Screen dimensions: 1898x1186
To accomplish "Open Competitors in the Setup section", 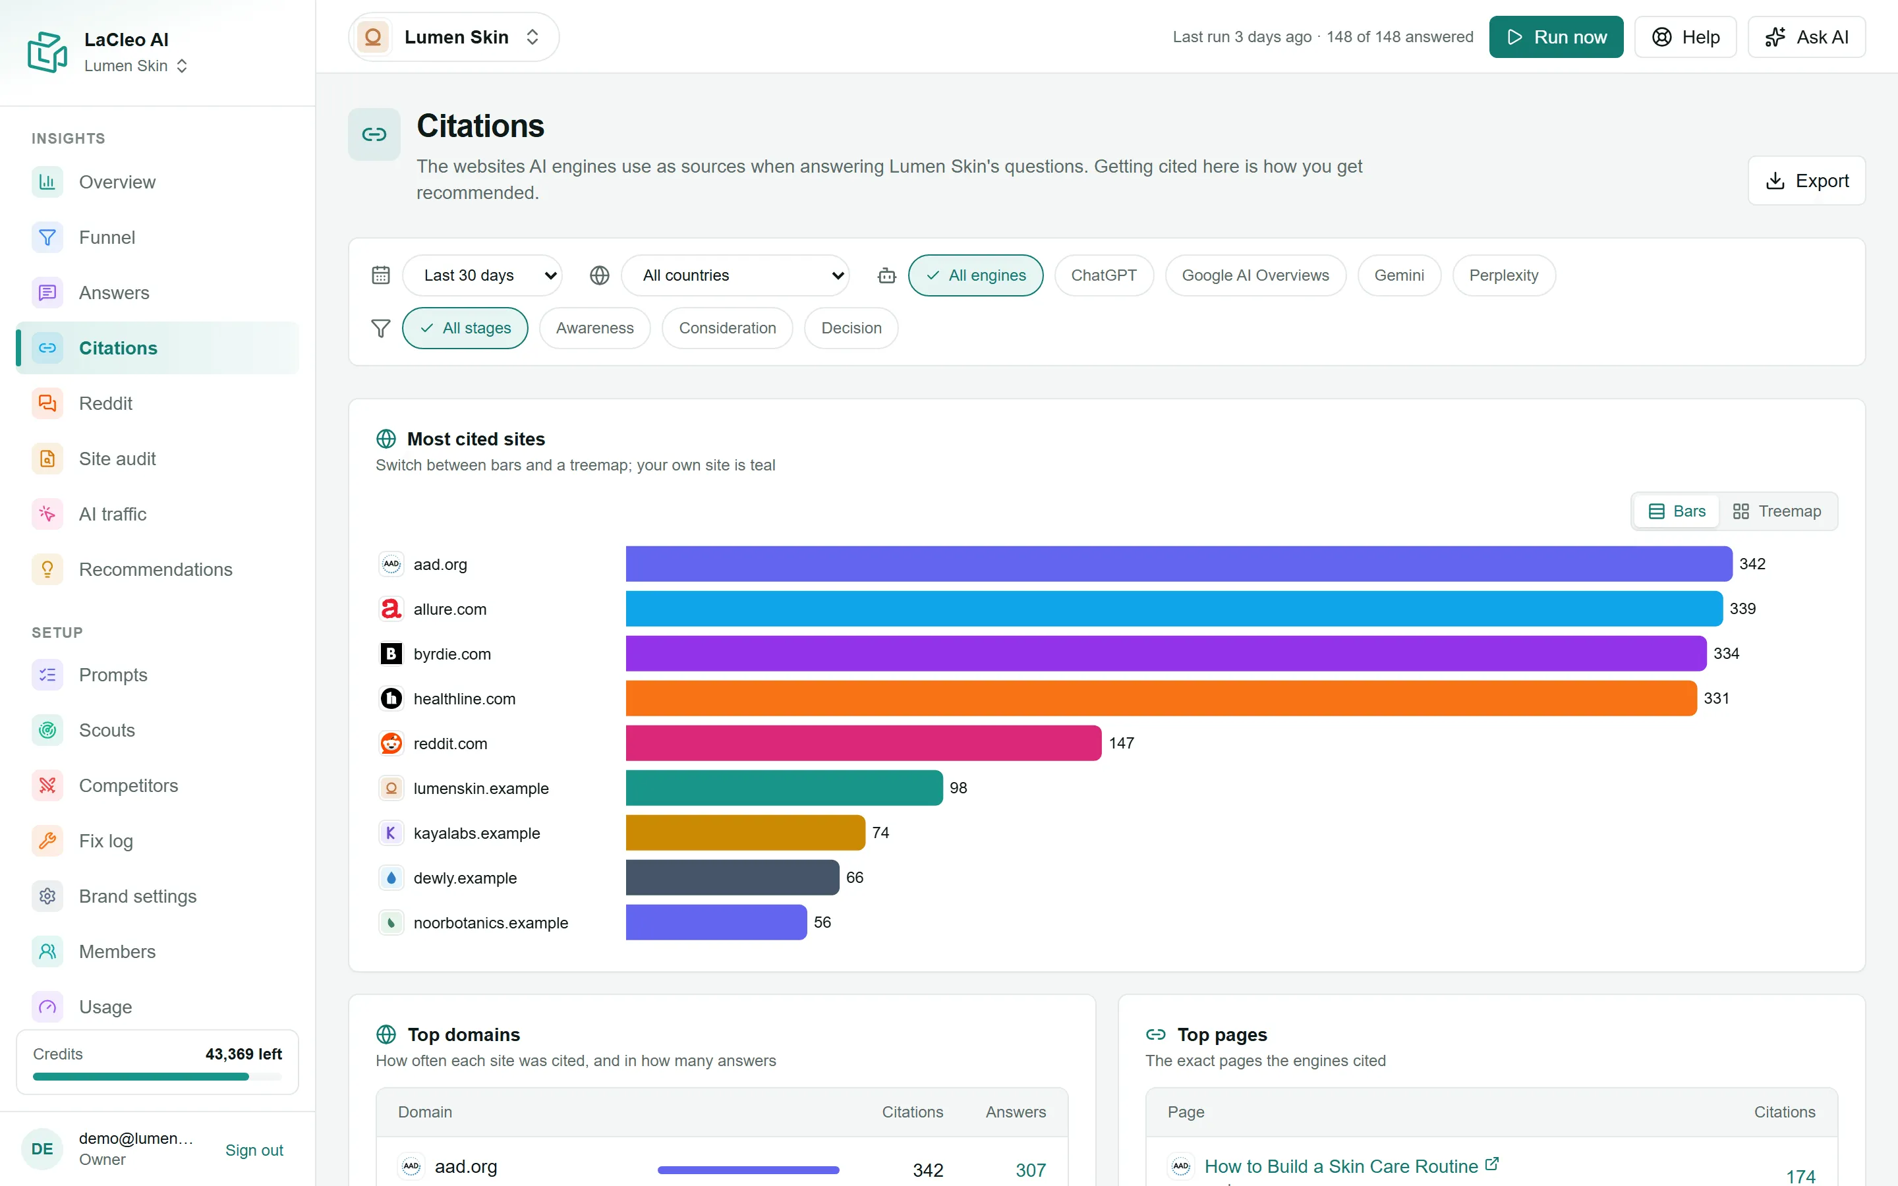I will [x=158, y=785].
